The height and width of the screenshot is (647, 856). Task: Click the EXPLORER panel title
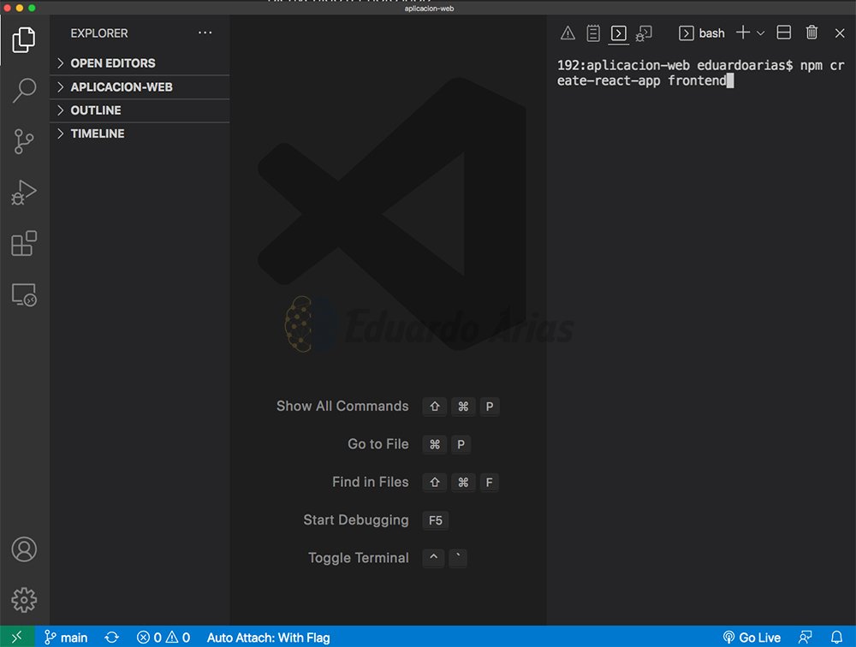point(98,33)
